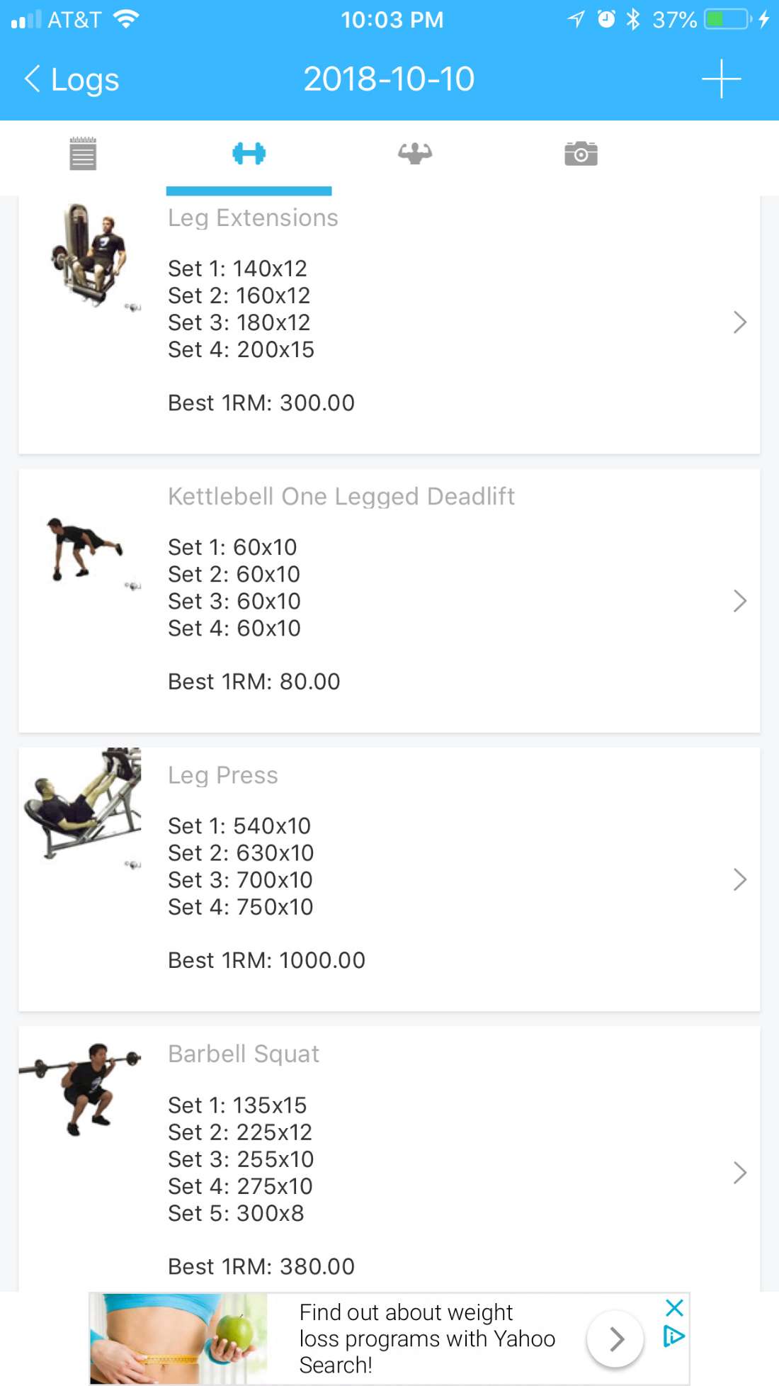Open the camera photos tab
This screenshot has width=779, height=1386.
click(581, 154)
